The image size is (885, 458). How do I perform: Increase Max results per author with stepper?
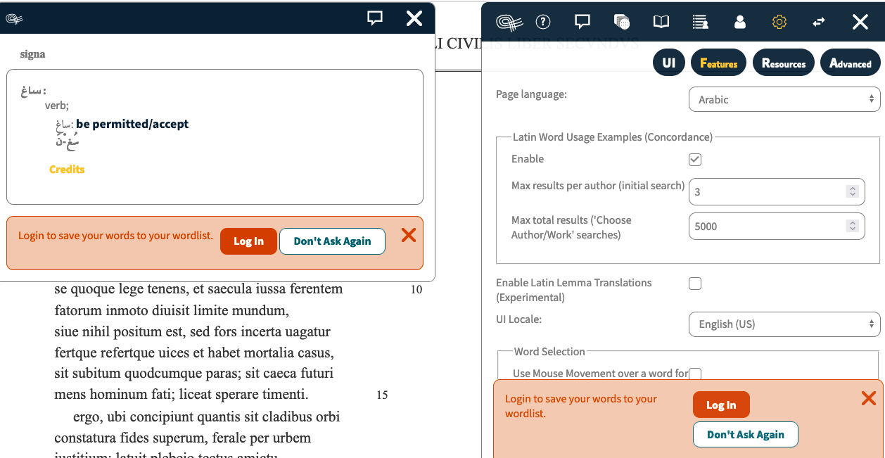[x=853, y=187]
